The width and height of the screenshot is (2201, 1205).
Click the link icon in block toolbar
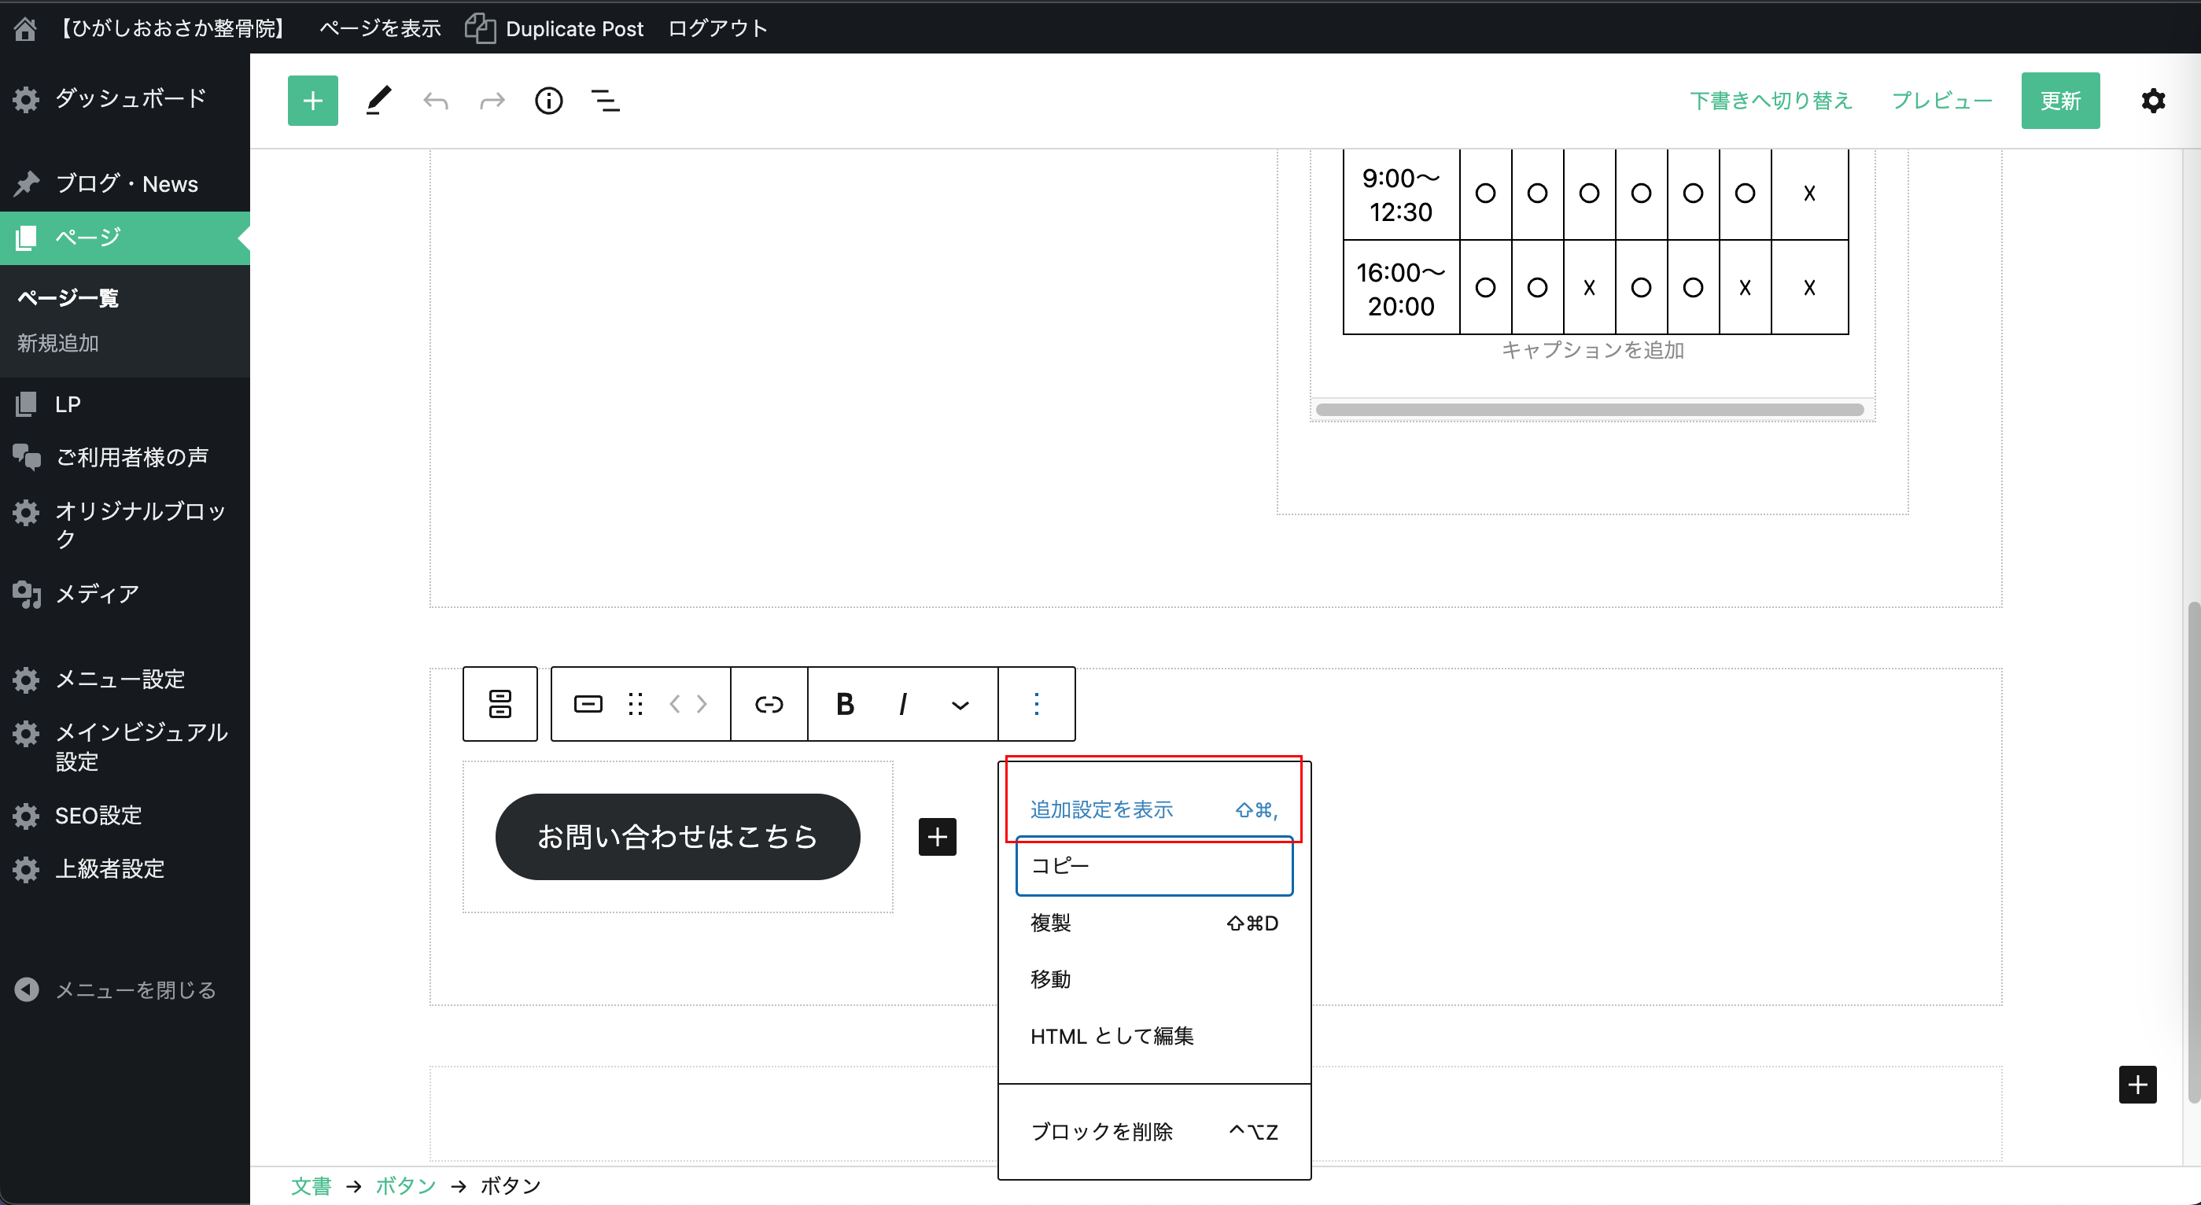[x=768, y=704]
